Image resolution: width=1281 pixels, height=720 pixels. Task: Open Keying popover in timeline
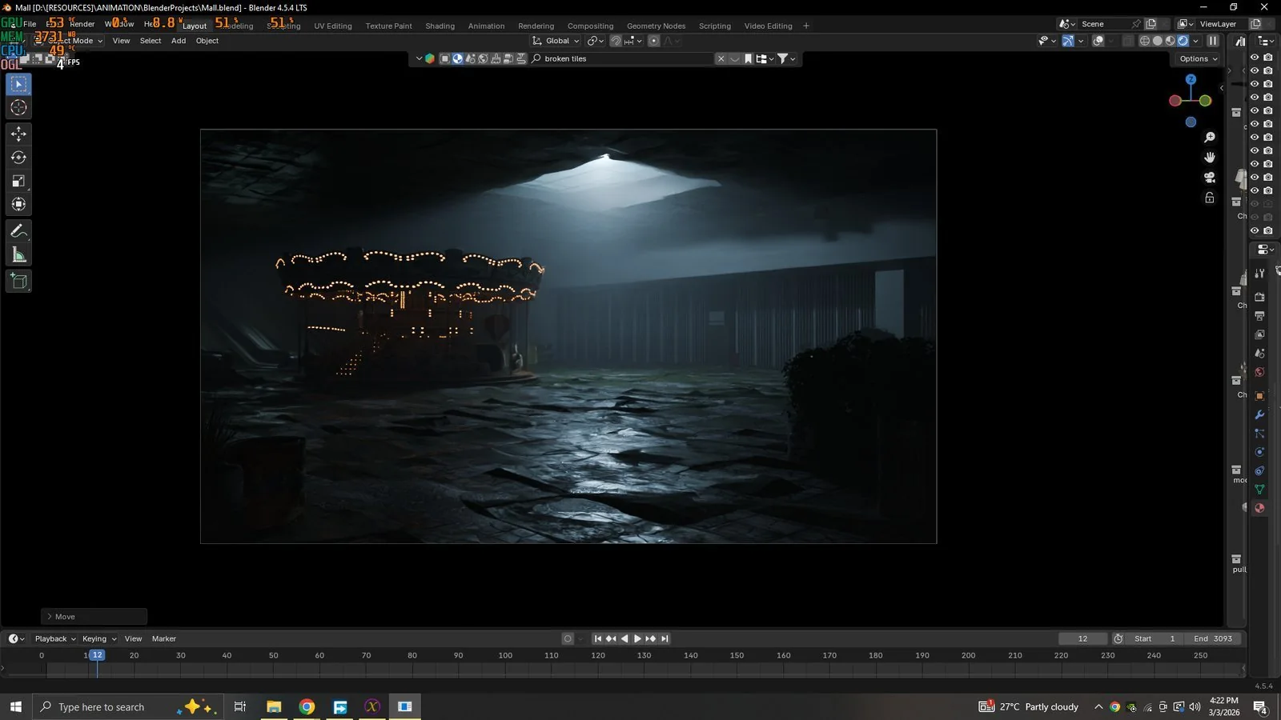pos(99,639)
